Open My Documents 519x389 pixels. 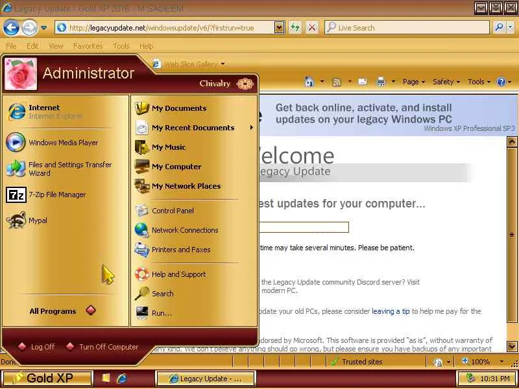click(x=195, y=108)
